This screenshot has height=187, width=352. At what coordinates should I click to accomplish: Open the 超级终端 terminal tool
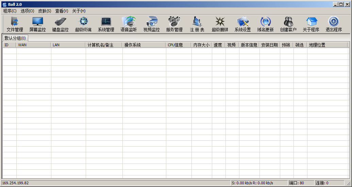tap(83, 24)
